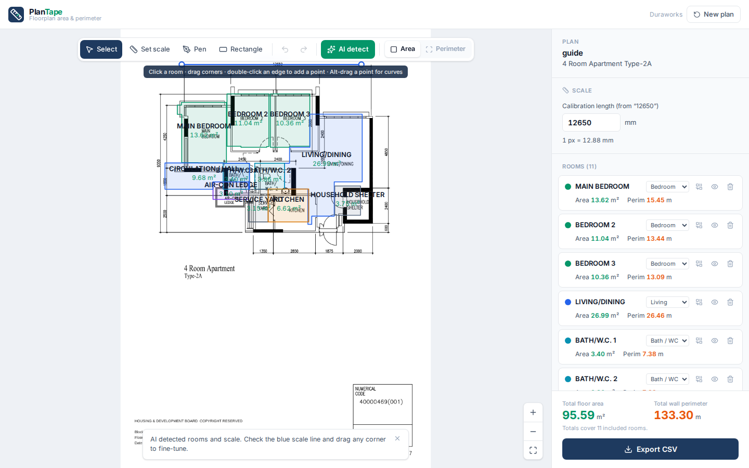Switch to Area display mode
The height and width of the screenshot is (468, 749).
click(403, 49)
